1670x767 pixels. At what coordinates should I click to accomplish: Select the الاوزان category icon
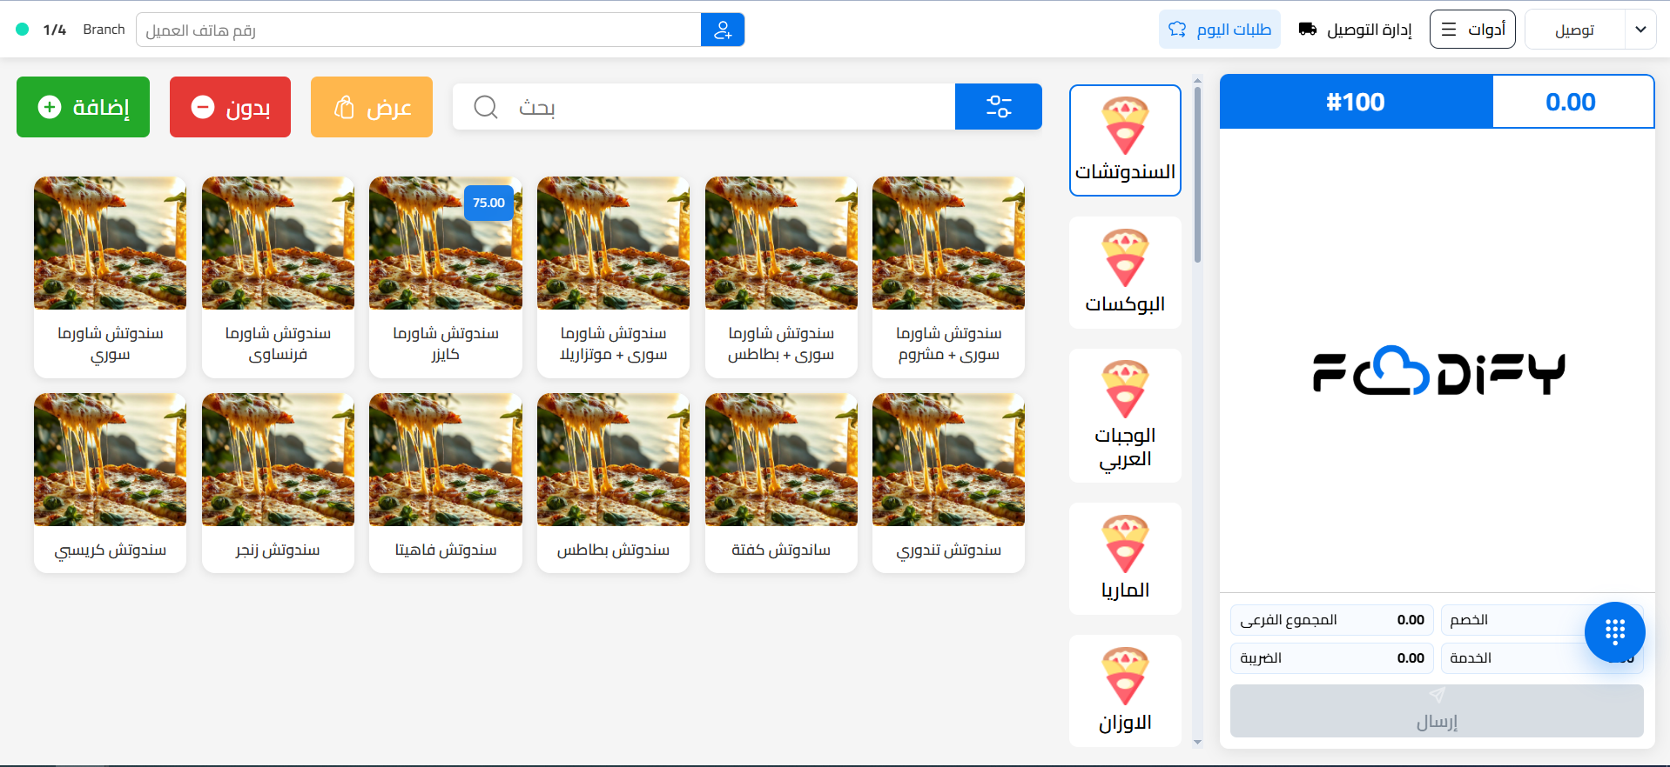(x=1125, y=677)
